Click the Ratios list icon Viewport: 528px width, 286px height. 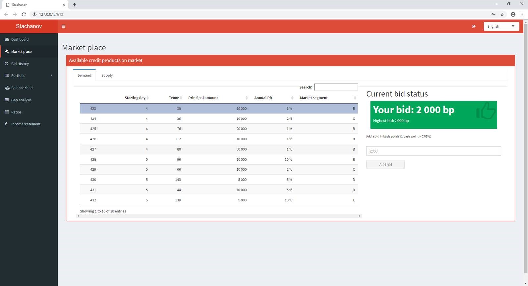tap(7, 112)
